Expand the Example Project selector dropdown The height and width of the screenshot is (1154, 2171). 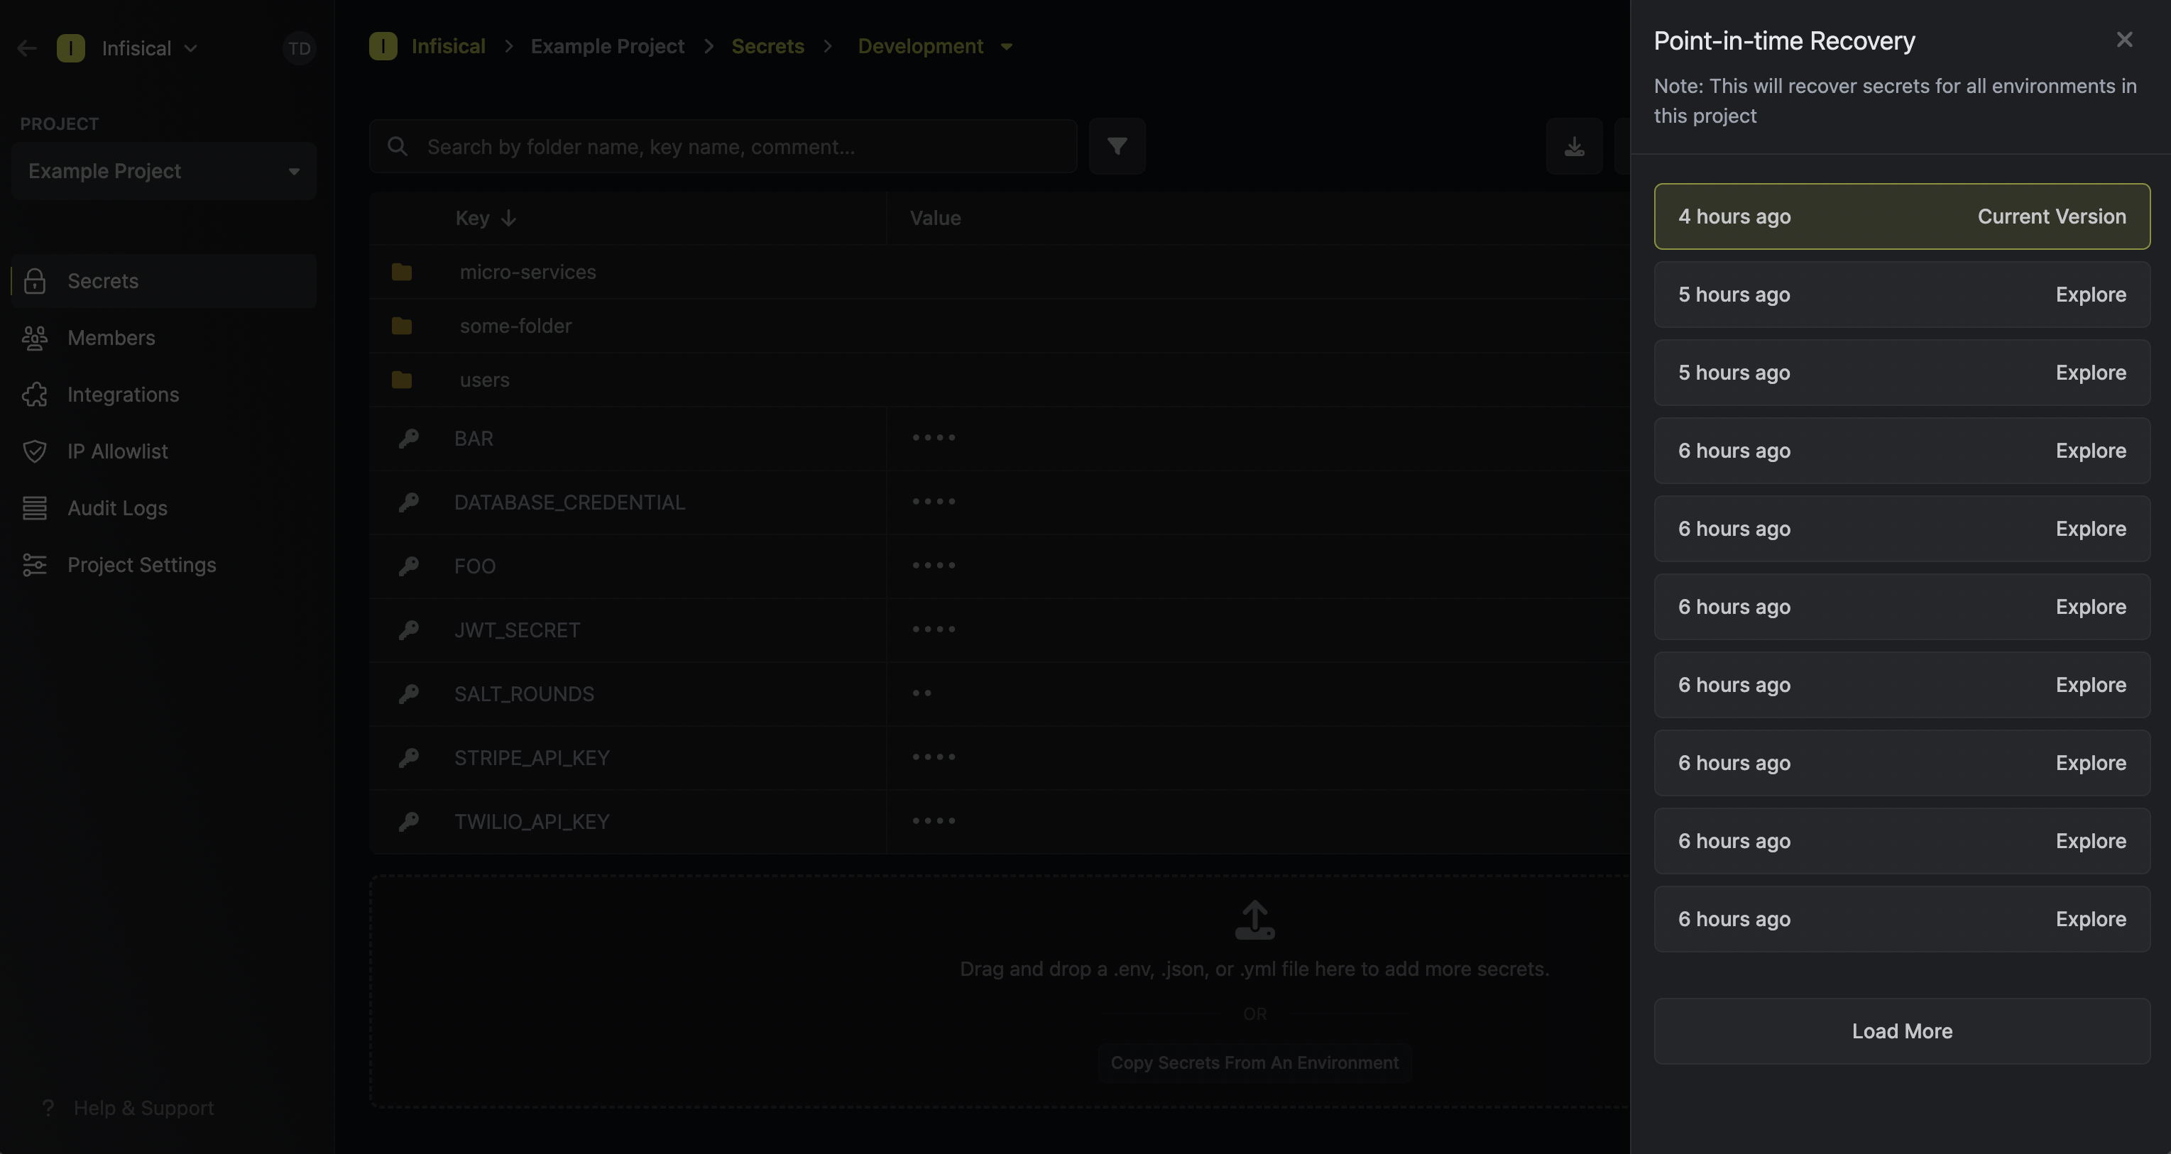click(164, 171)
